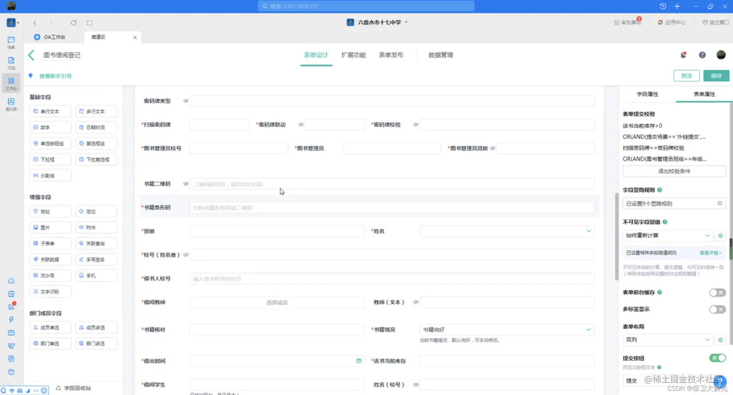Screen dimensions: 733x395
Task: Add a 手机 field
Action: coord(96,275)
